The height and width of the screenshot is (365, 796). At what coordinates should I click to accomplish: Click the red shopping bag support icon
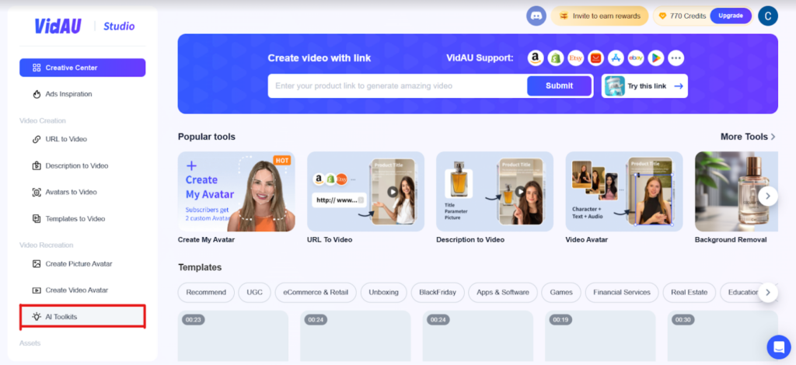tap(595, 58)
